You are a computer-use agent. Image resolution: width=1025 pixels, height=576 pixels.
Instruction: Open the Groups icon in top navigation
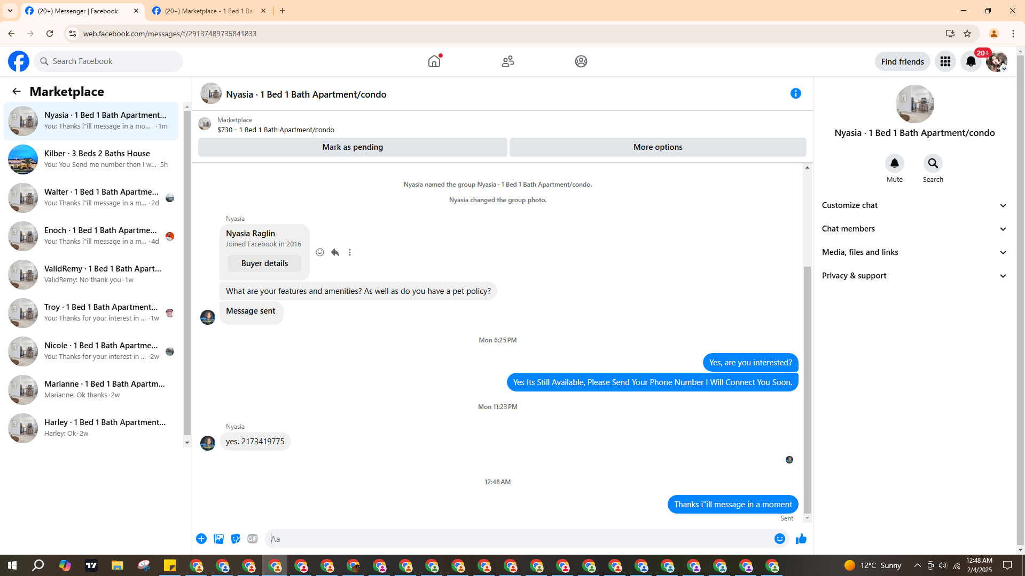(x=581, y=61)
